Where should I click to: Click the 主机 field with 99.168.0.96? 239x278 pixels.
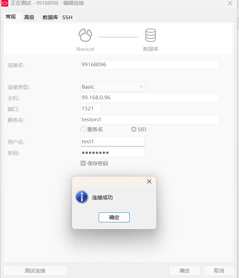tap(150, 98)
